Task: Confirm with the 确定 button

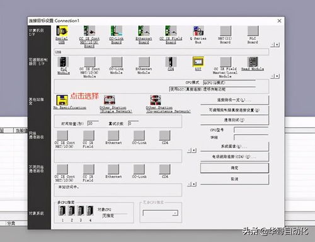Action: (234, 168)
